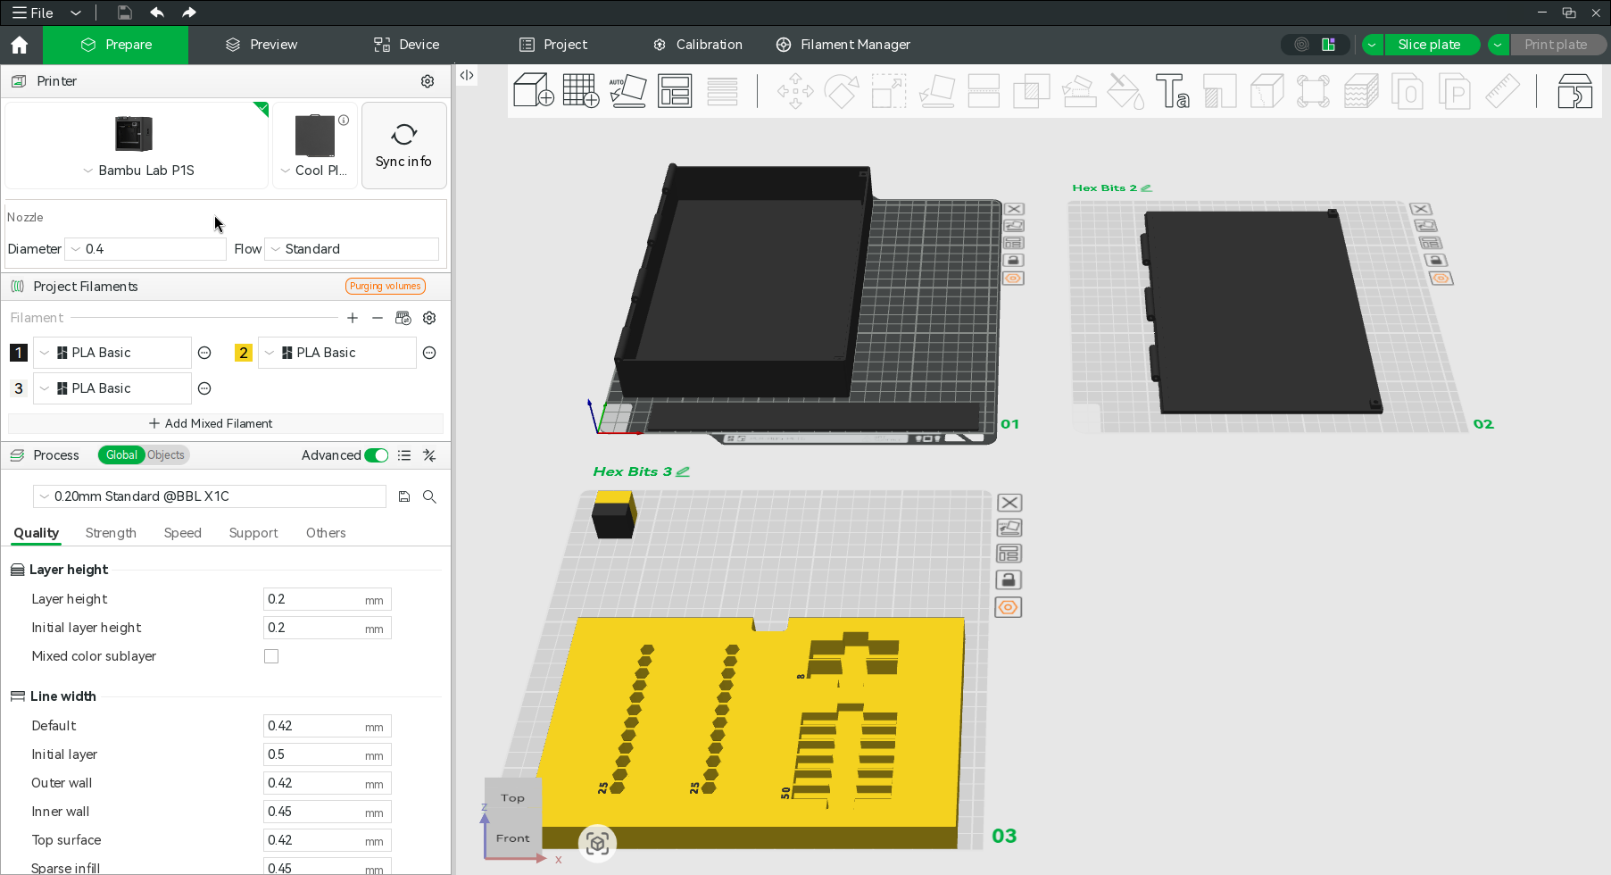Click the add filament plus icon
The height and width of the screenshot is (875, 1611).
pos(353,318)
